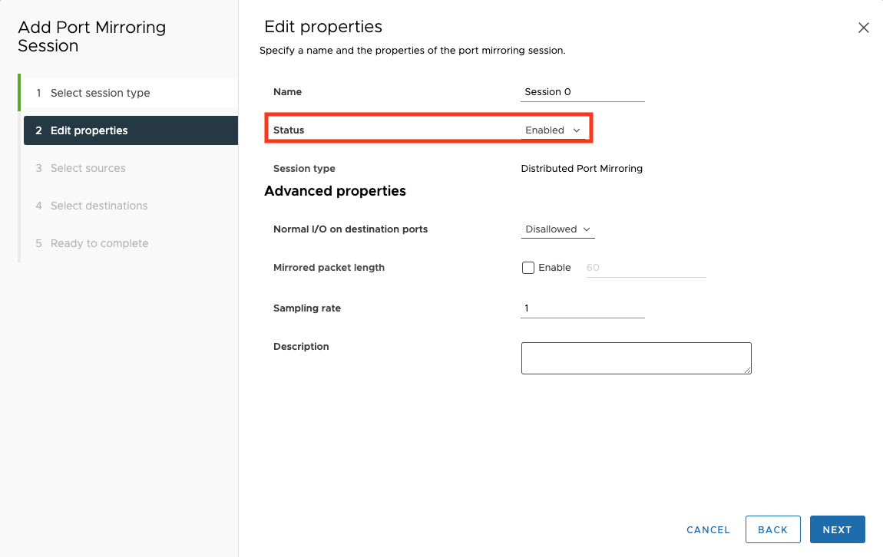This screenshot has height=557, width=883.
Task: Focus the Name field containing Session 0
Action: (582, 92)
